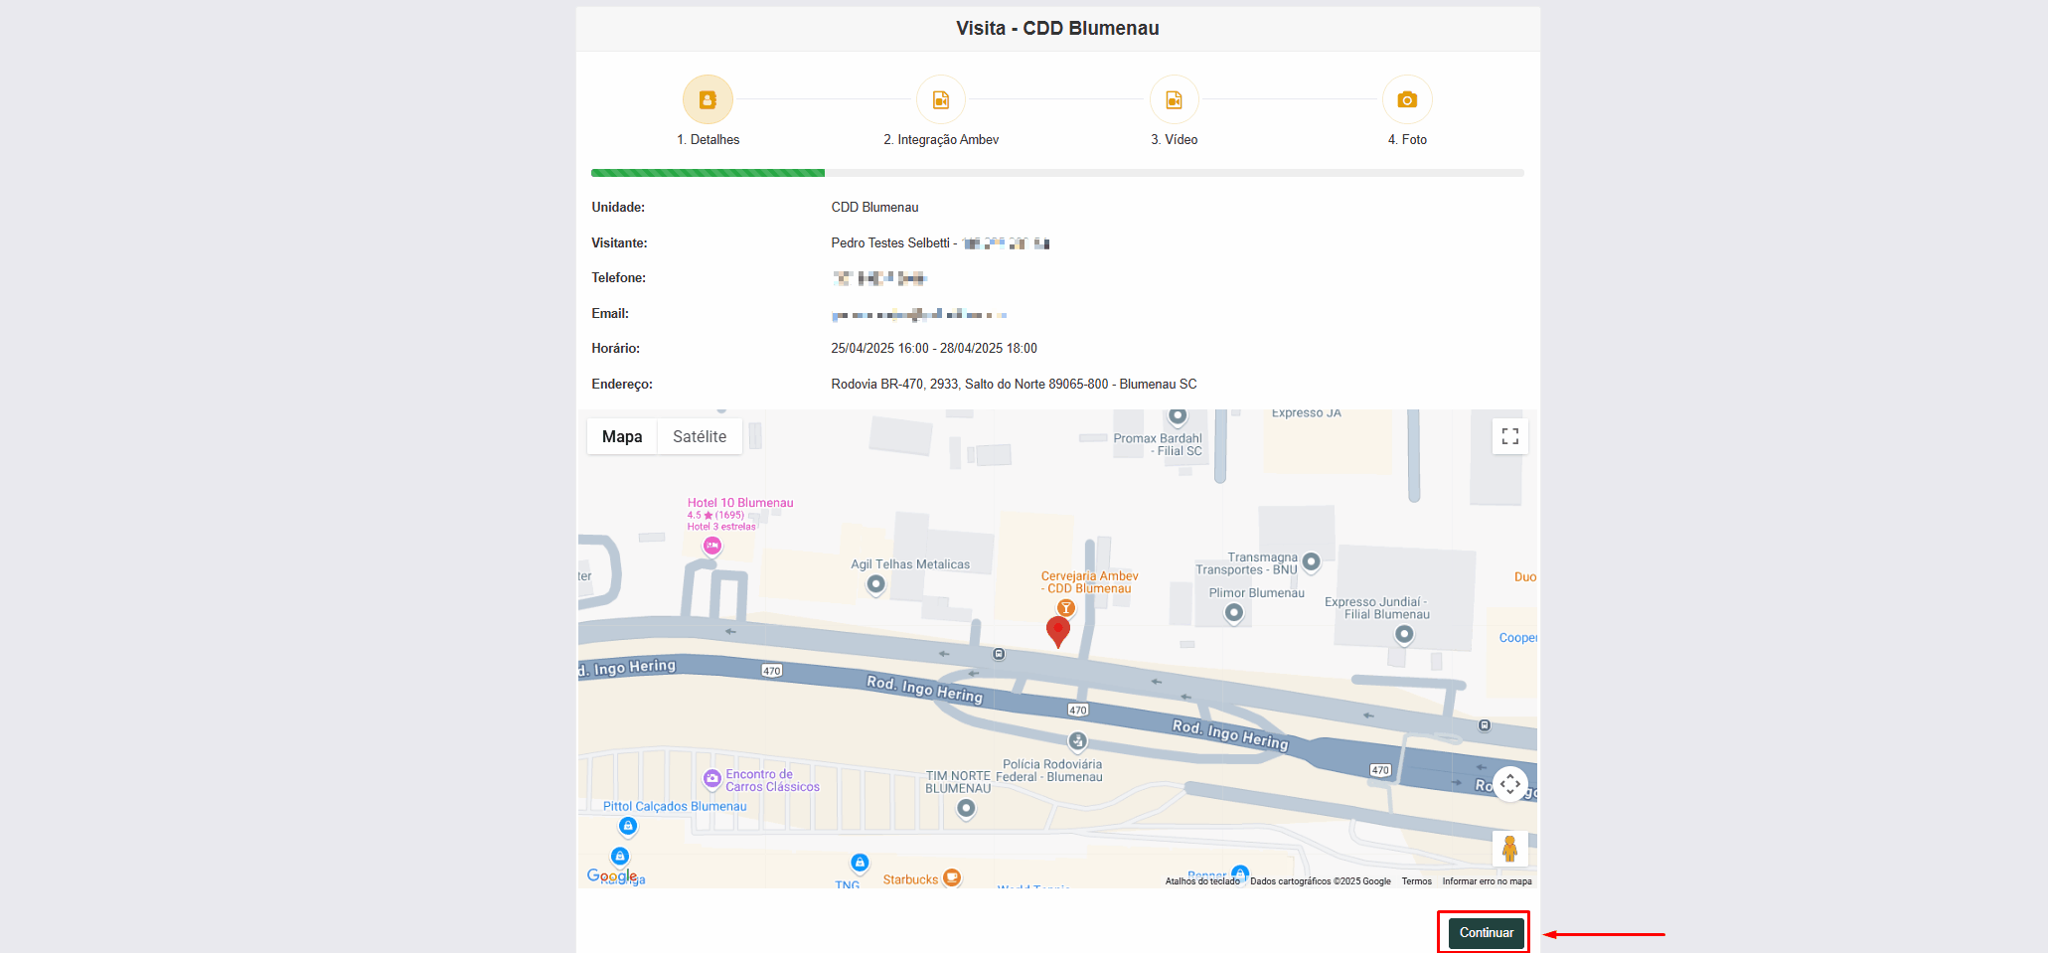Click Encontro de Carros Clássicos marker
This screenshot has height=953, width=2048.
(x=711, y=778)
